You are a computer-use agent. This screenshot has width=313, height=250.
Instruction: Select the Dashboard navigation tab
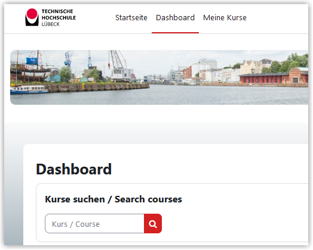(x=175, y=17)
